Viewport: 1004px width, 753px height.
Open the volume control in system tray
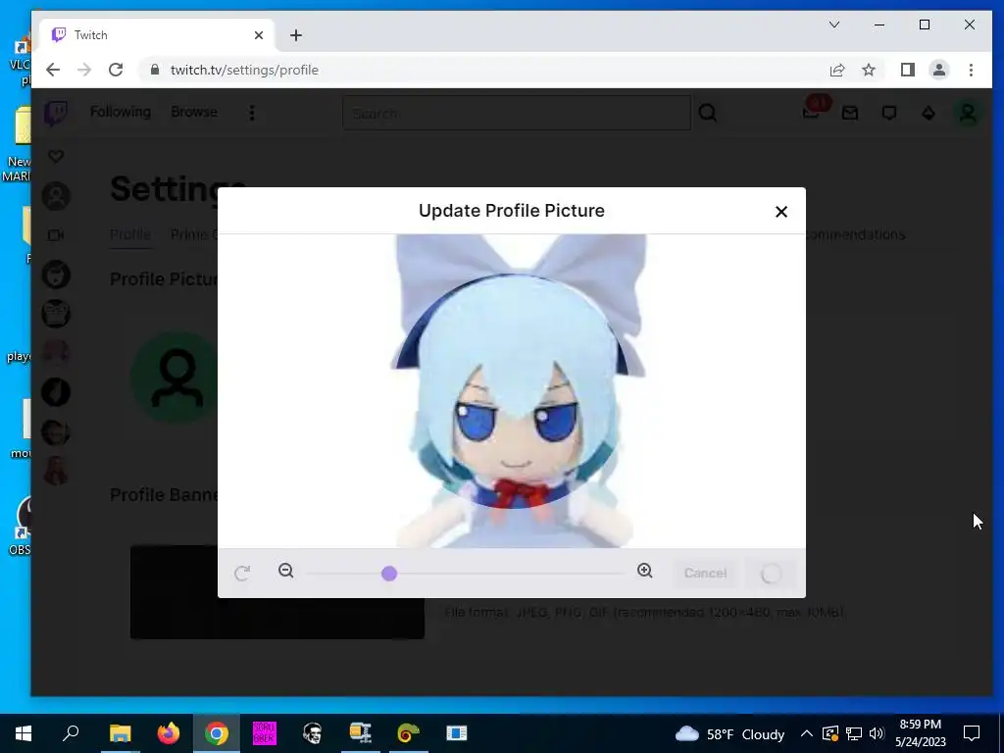pos(878,733)
